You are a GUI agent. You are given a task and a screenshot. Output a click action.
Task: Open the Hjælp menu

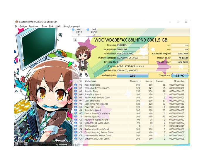(58, 26)
